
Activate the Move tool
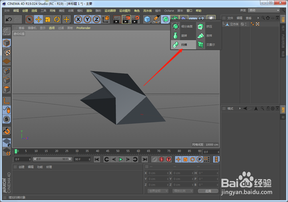pos(39,19)
